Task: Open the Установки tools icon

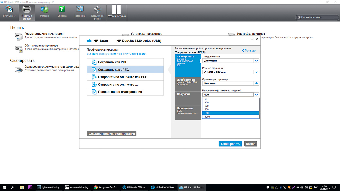Action: point(80,11)
